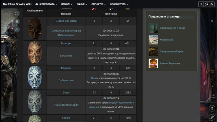Open the discussions chat icon
Image resolution: width=217 pixels, height=122 pixels.
point(206,4)
